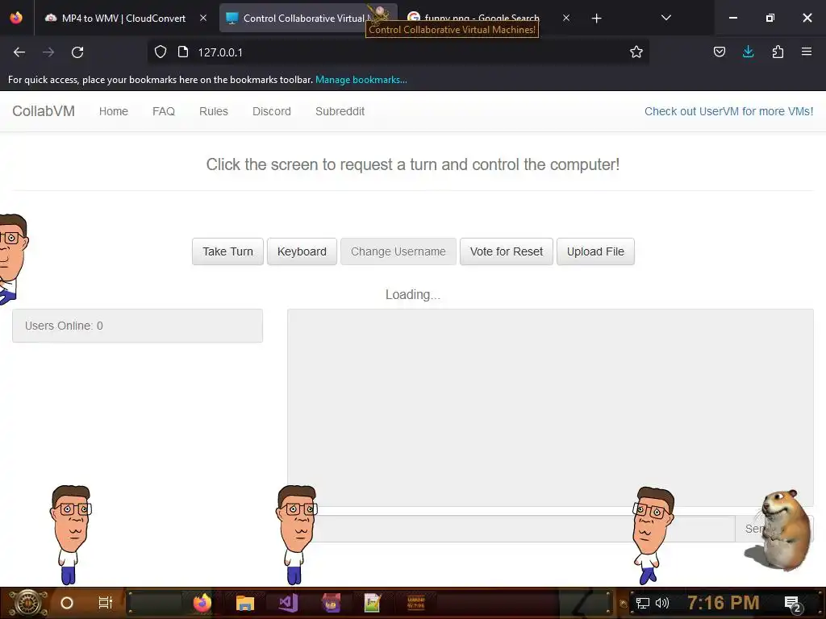Open Firefox from the taskbar

point(202,603)
